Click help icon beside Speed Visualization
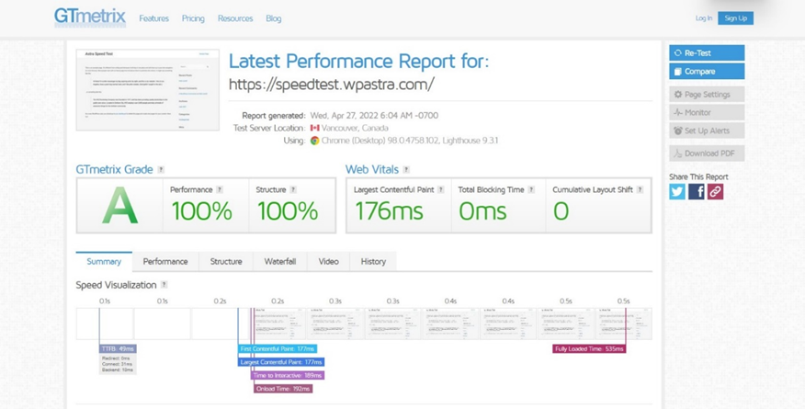Viewport: 805px width, 409px height. coord(164,285)
